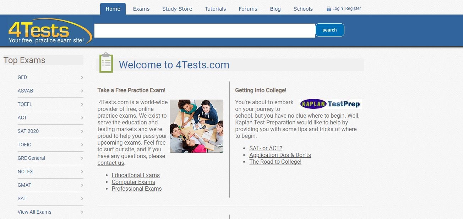Open the SAT exam link in sidebar

click(x=22, y=198)
